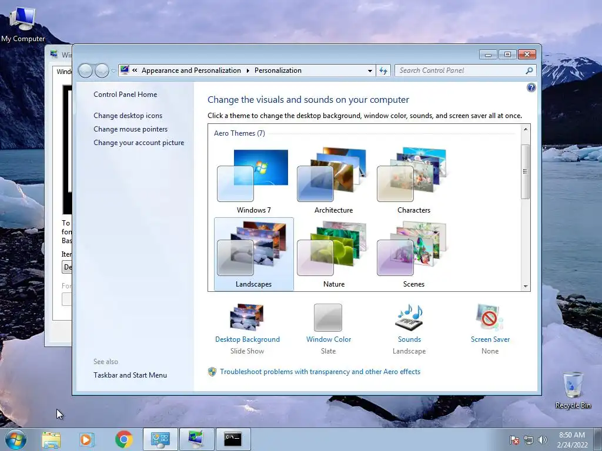Click the Window Color link
The image size is (602, 451).
(x=329, y=339)
